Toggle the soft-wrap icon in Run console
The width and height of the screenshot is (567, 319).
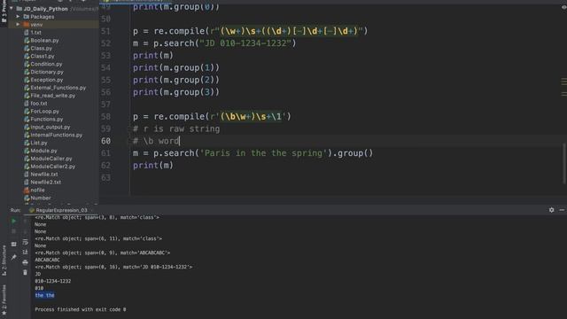click(x=26, y=242)
